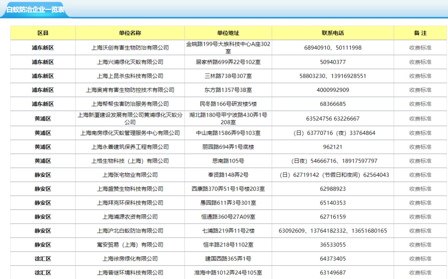The image size is (448, 279).
Task: Open 收费标准 in the 黄浦绿化灭蚁分公司 row
Action: pos(420,118)
